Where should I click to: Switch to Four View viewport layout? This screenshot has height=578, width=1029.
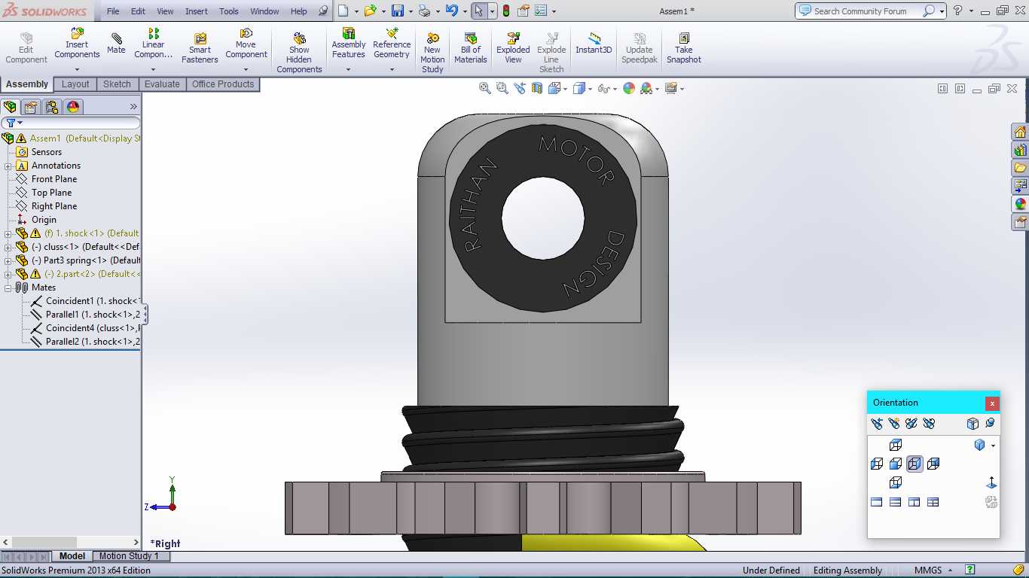[933, 502]
